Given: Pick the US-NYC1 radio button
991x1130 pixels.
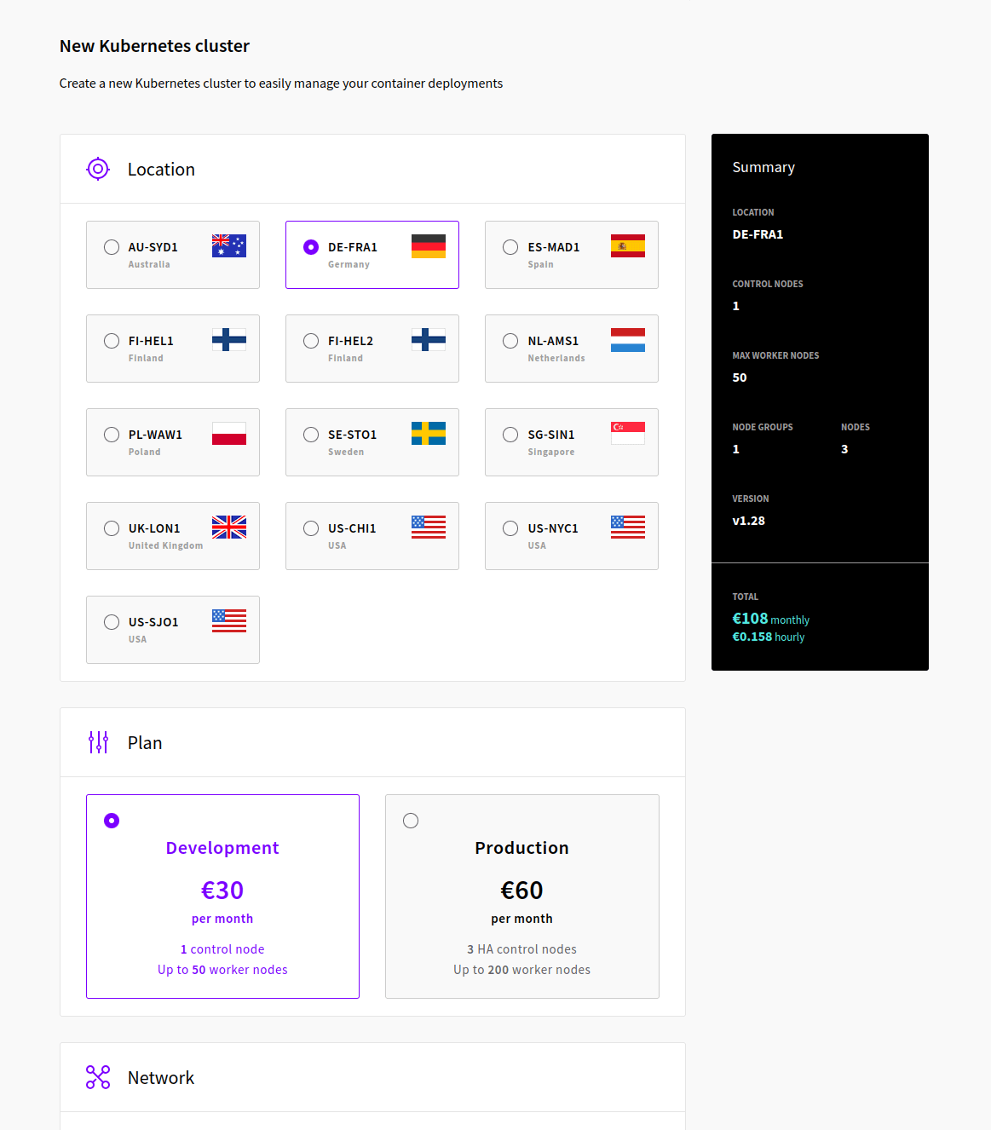Looking at the screenshot, I should 510,528.
